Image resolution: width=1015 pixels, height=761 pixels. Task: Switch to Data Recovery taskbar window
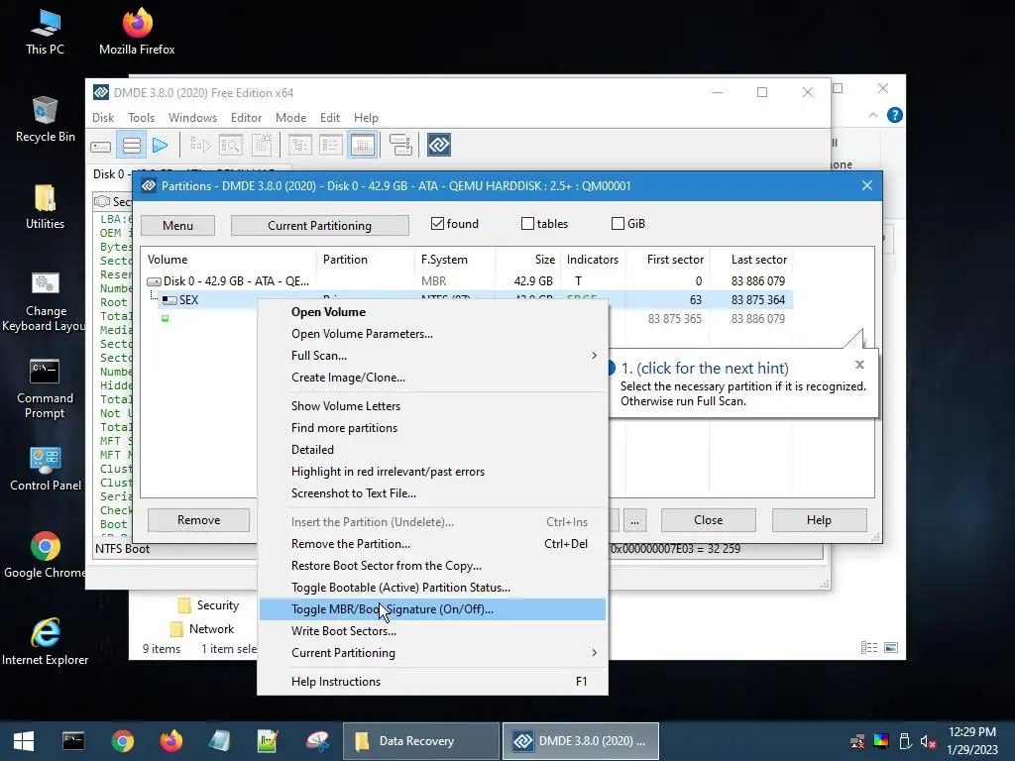(x=421, y=741)
